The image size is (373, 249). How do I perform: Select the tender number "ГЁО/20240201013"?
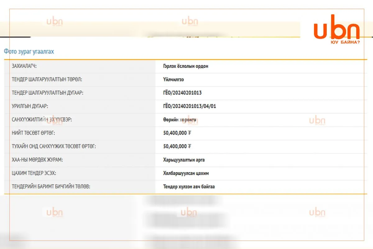(182, 93)
